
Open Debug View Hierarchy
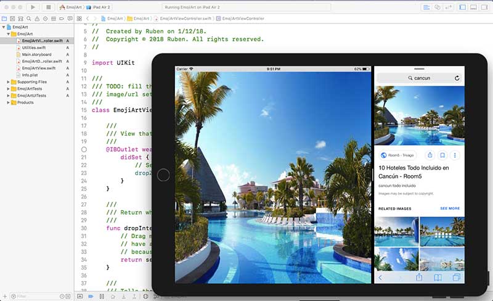pos(145,296)
